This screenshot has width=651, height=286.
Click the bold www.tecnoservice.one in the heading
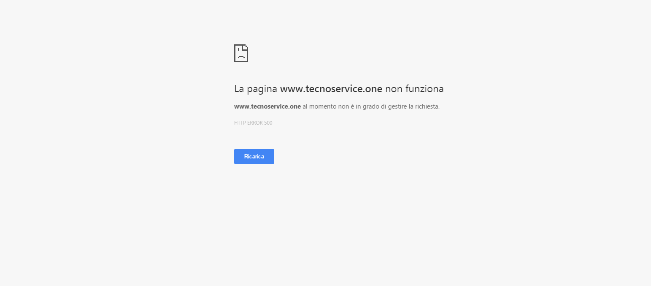click(331, 89)
